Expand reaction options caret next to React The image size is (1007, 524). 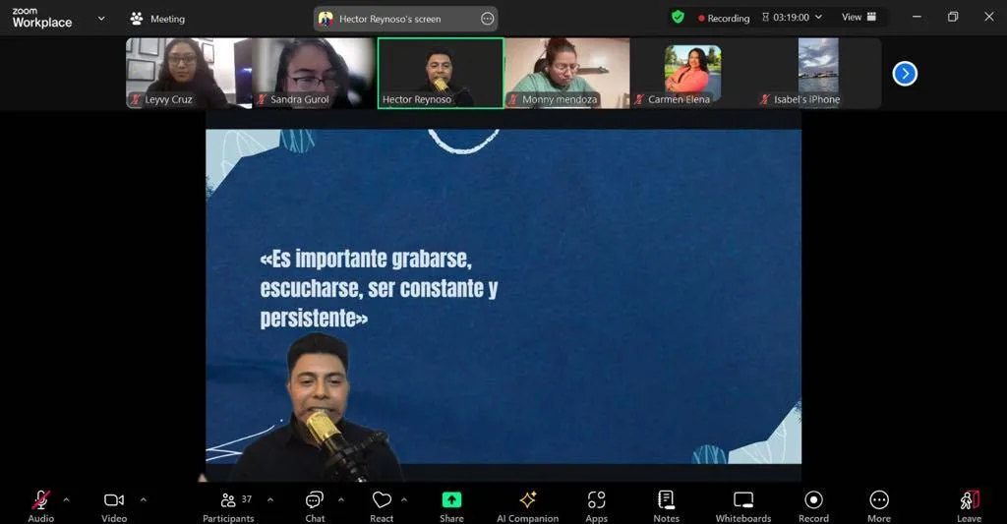(404, 499)
